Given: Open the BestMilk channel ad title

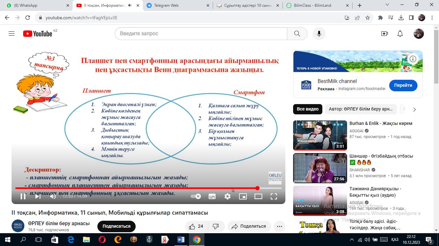Looking at the screenshot, I should 337,81.
